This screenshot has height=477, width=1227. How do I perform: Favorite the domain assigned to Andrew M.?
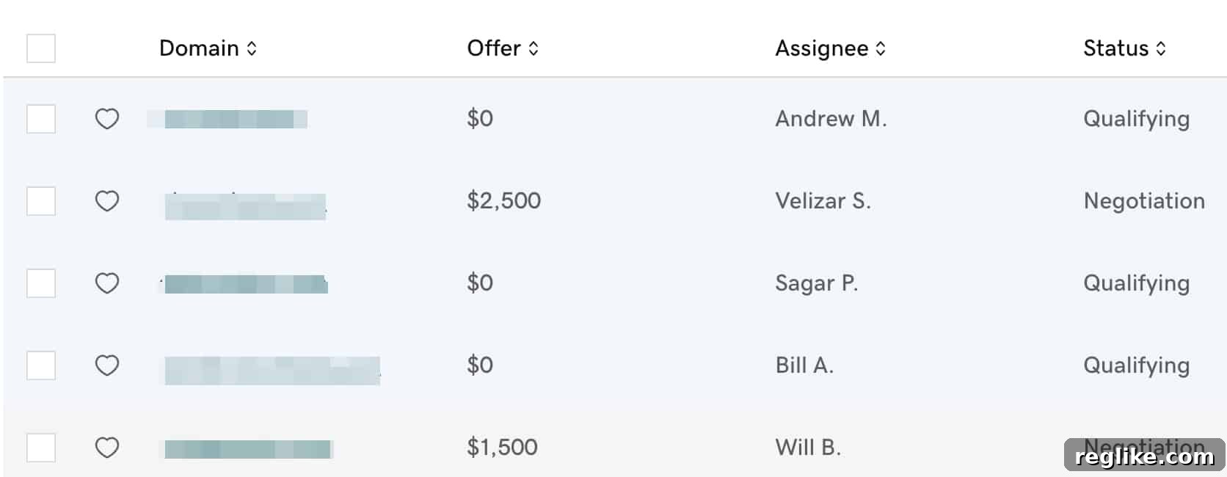[x=107, y=119]
